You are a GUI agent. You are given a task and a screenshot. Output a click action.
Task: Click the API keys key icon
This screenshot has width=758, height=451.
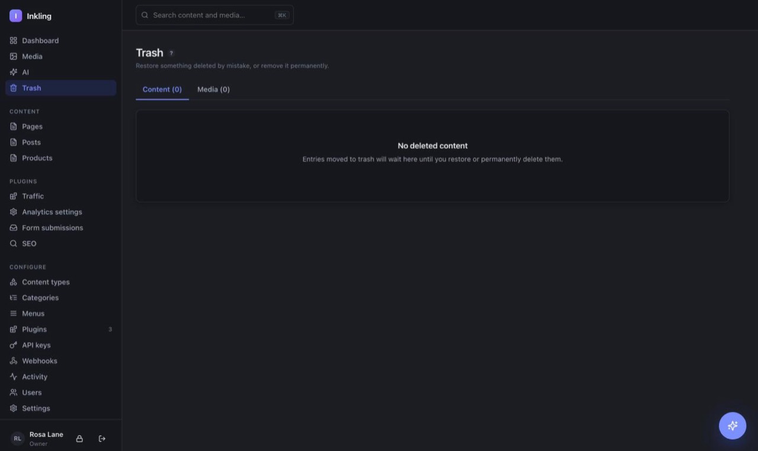(x=14, y=345)
